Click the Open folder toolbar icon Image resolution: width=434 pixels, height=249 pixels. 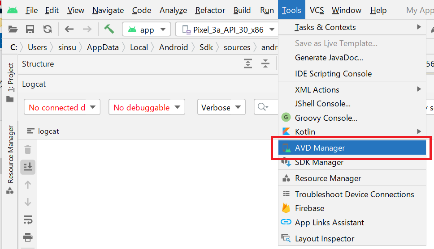[x=13, y=29]
